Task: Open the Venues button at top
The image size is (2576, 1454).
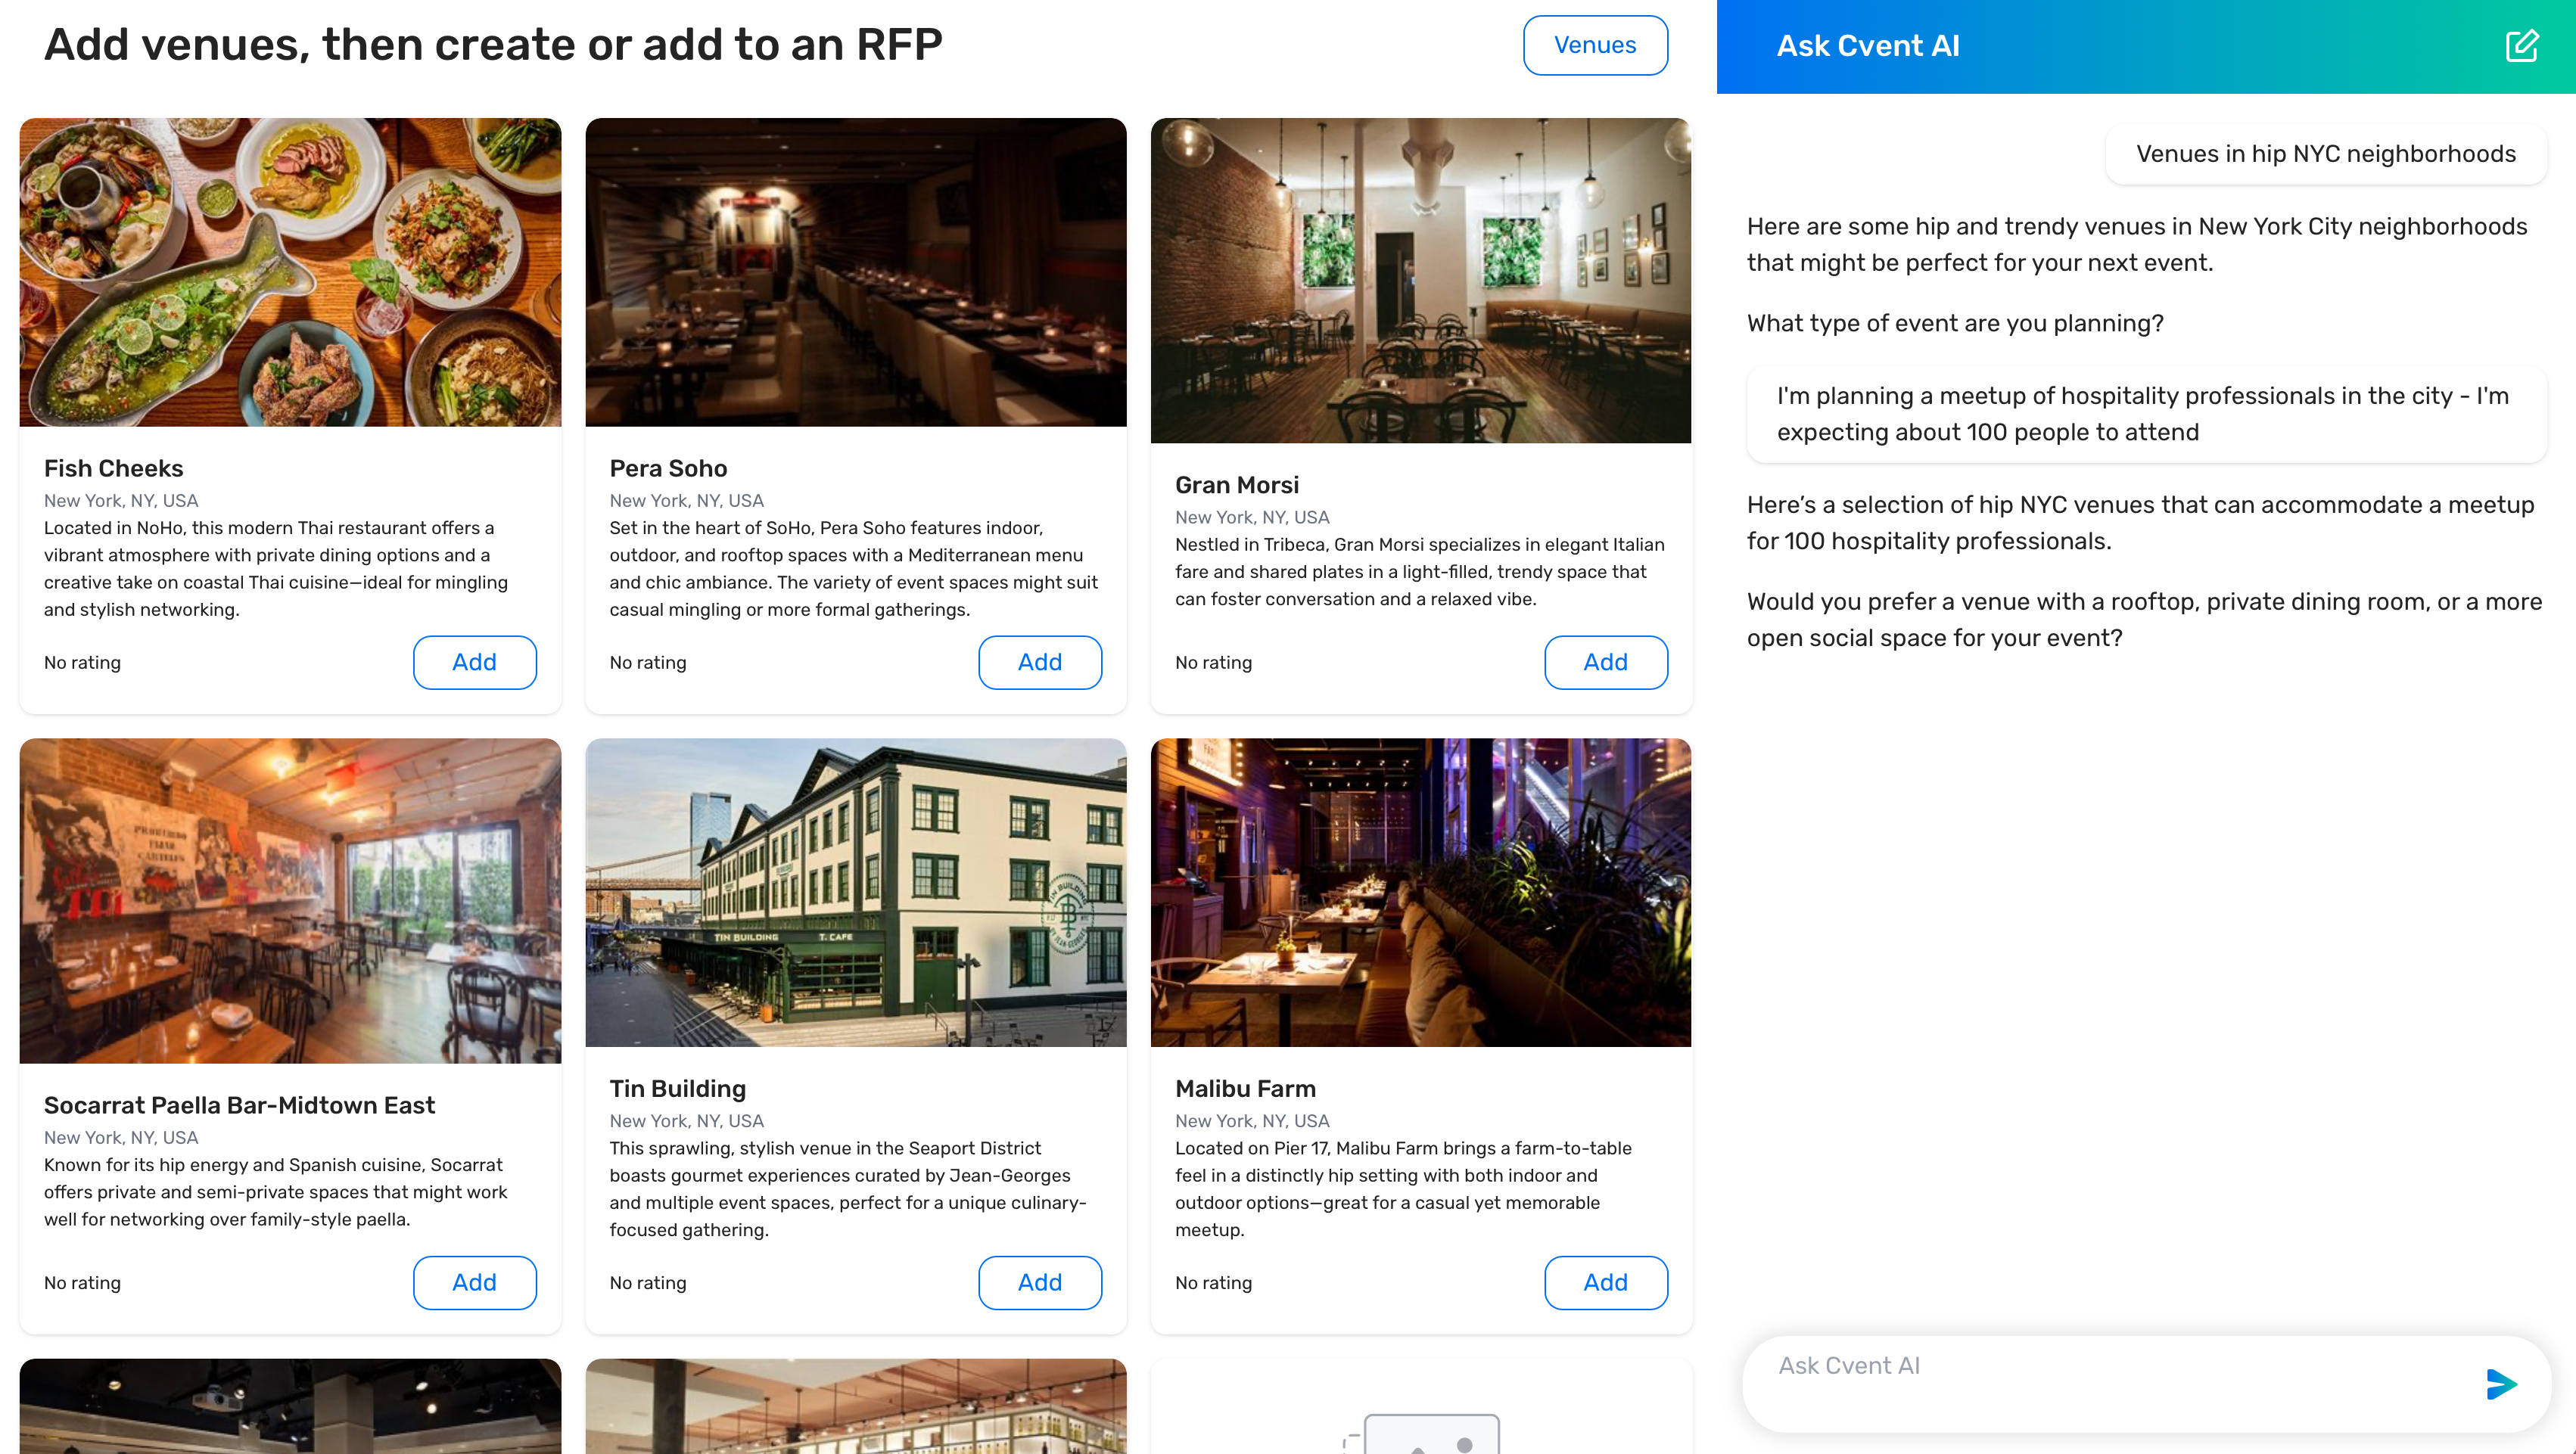Action: [x=1595, y=45]
